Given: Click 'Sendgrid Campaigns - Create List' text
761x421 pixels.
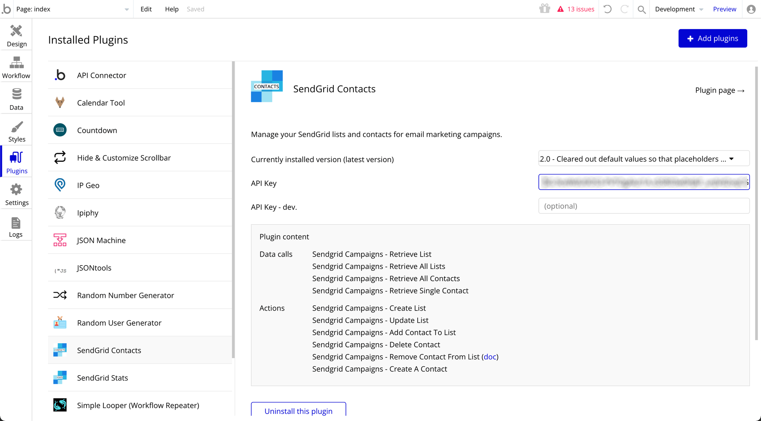Looking at the screenshot, I should pyautogui.click(x=369, y=308).
